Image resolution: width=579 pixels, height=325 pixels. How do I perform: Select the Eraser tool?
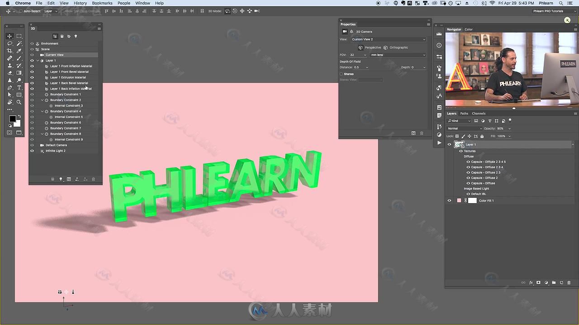[9, 73]
